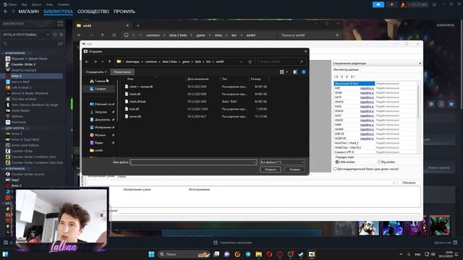Screen dimensions: 463x260
Task: Go back in the Open dialog navigation
Action: (87, 61)
